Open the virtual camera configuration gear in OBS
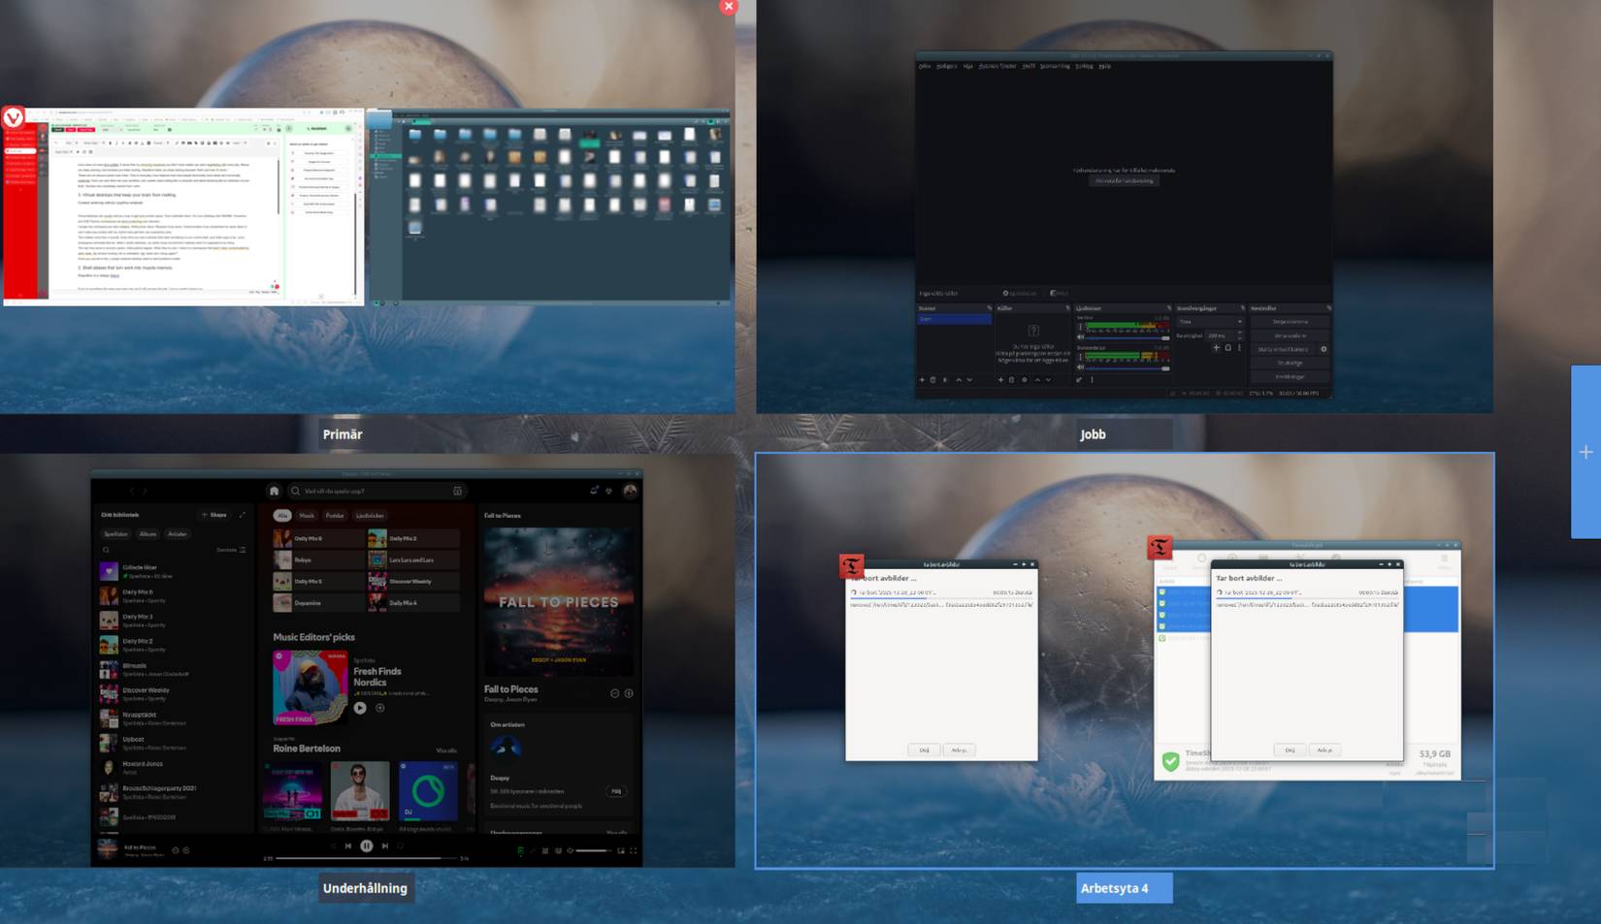The height and width of the screenshot is (924, 1601). pos(1323,350)
